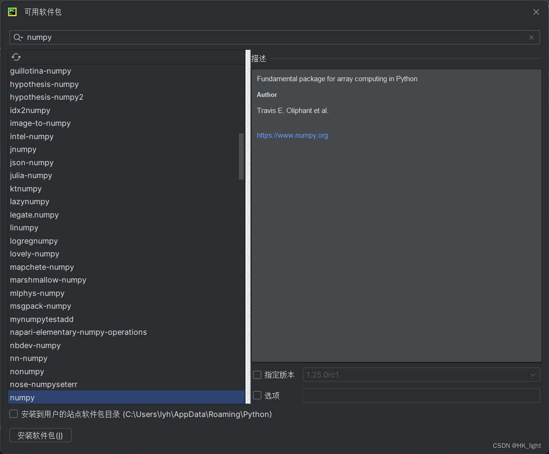The height and width of the screenshot is (454, 549).
Task: Select msgpack-numpy package
Action: 126,306
